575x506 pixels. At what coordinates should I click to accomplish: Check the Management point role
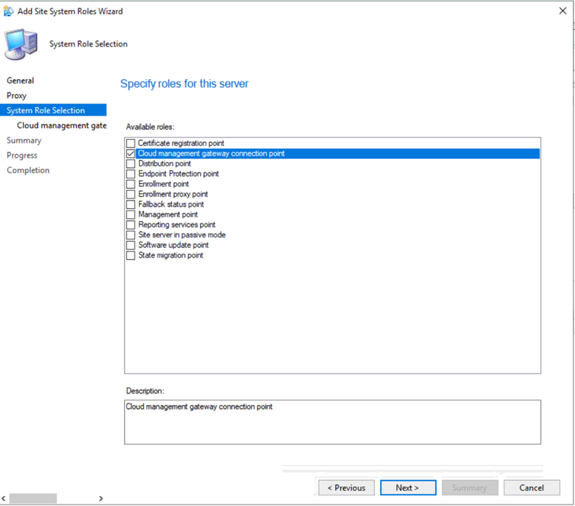[131, 215]
